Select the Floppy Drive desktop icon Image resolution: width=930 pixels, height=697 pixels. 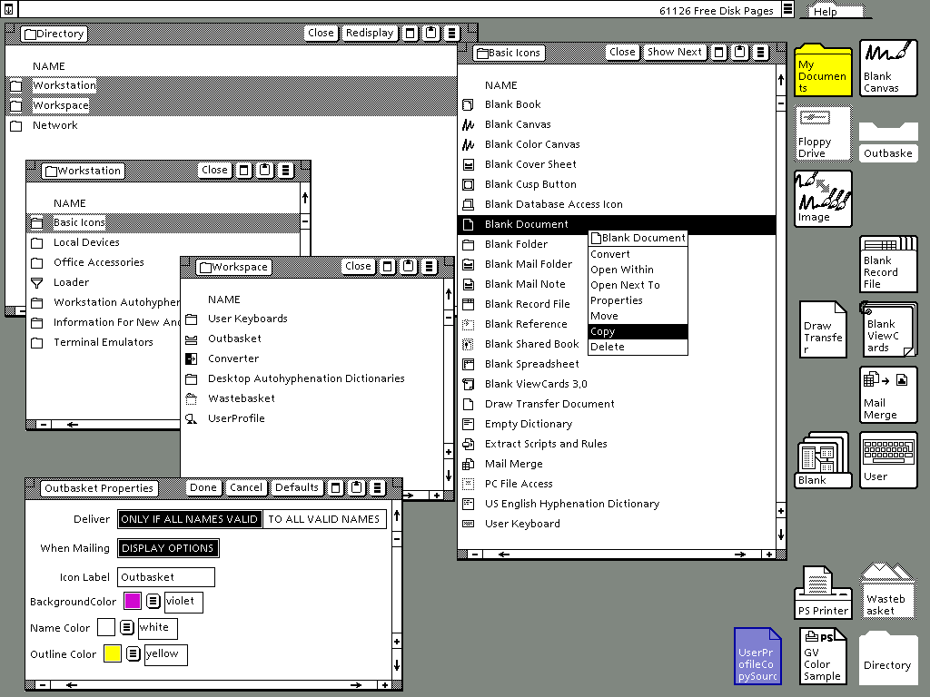tap(823, 134)
